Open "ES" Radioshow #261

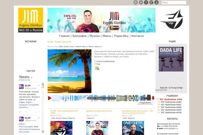pos(171,105)
